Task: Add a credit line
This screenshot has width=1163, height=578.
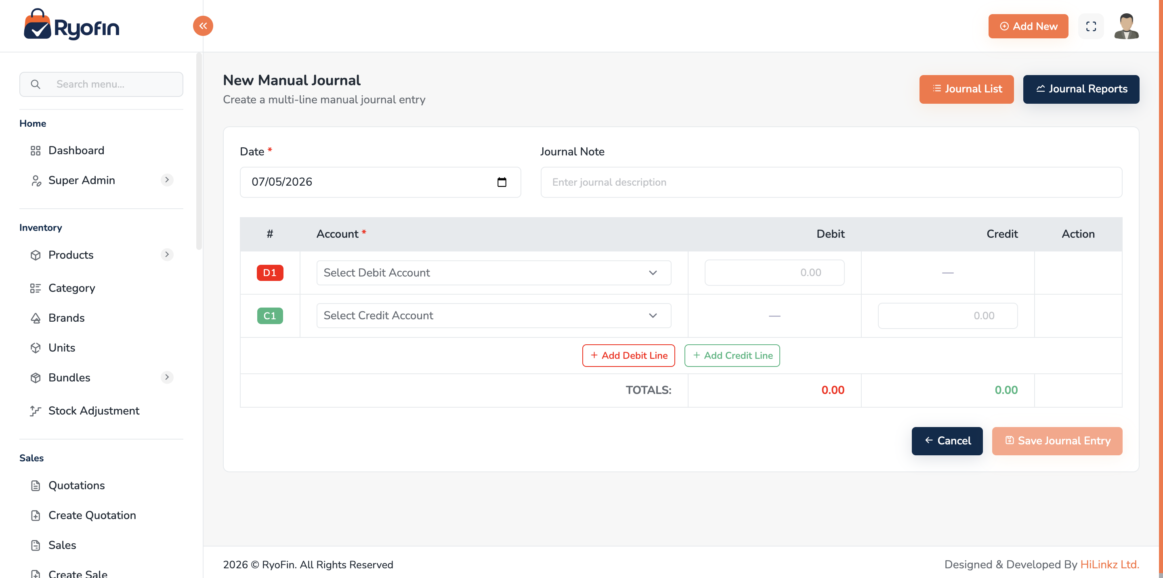Action: 732,356
